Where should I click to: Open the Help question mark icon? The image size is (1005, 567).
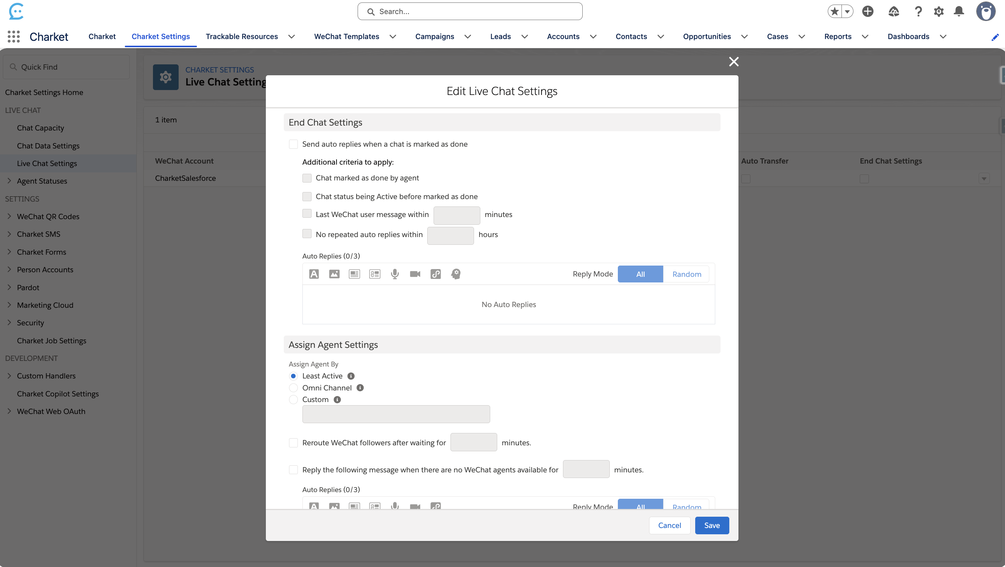(x=918, y=11)
